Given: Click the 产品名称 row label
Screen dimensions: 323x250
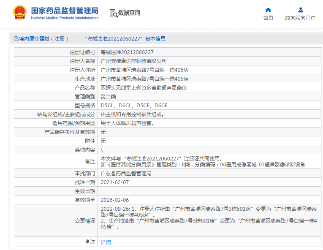Looking at the screenshot, I should (85, 88).
